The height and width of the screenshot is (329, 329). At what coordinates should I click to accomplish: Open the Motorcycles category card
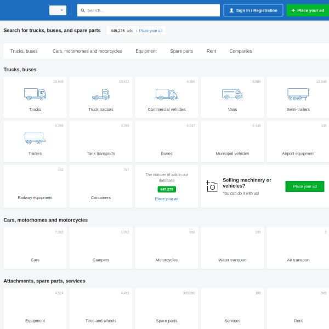[167, 248]
